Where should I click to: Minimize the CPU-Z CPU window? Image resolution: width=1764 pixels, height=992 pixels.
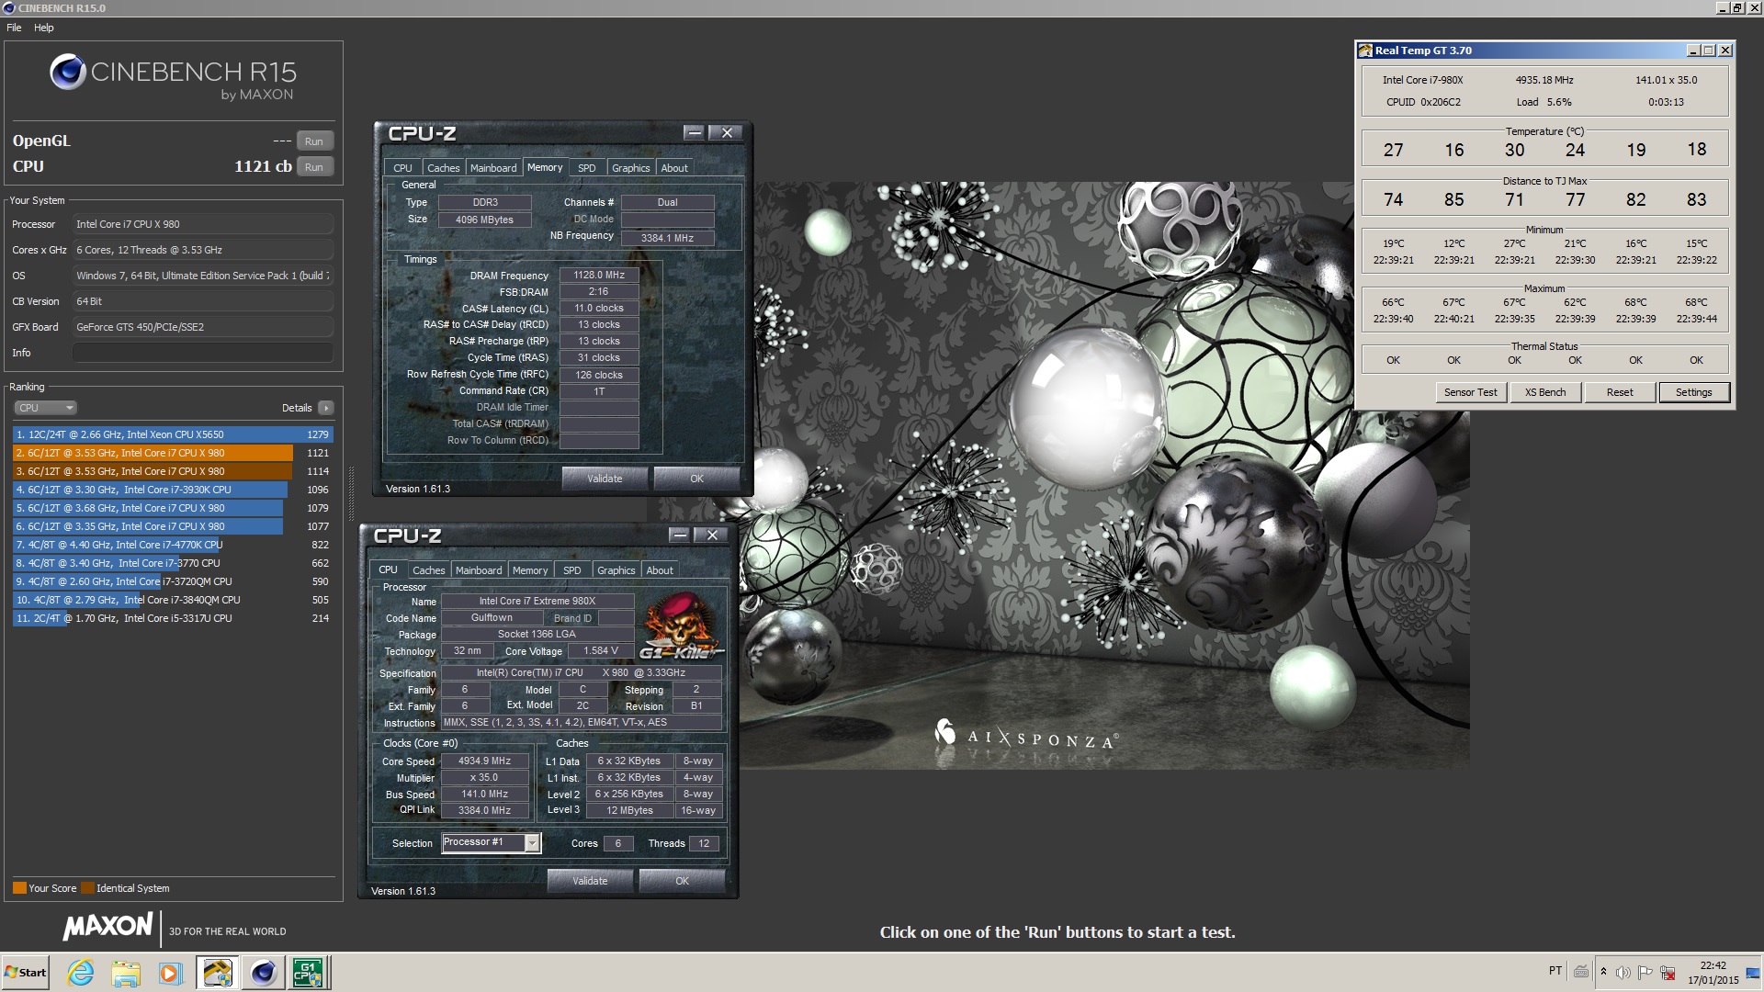click(680, 535)
